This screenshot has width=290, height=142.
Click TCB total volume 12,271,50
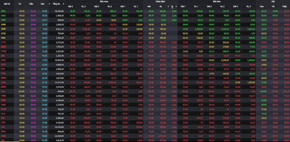59,82
